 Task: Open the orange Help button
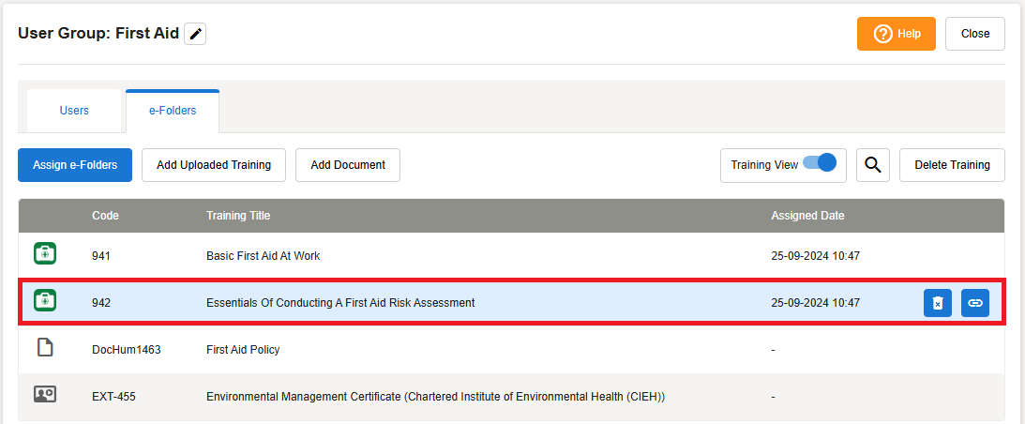[896, 34]
